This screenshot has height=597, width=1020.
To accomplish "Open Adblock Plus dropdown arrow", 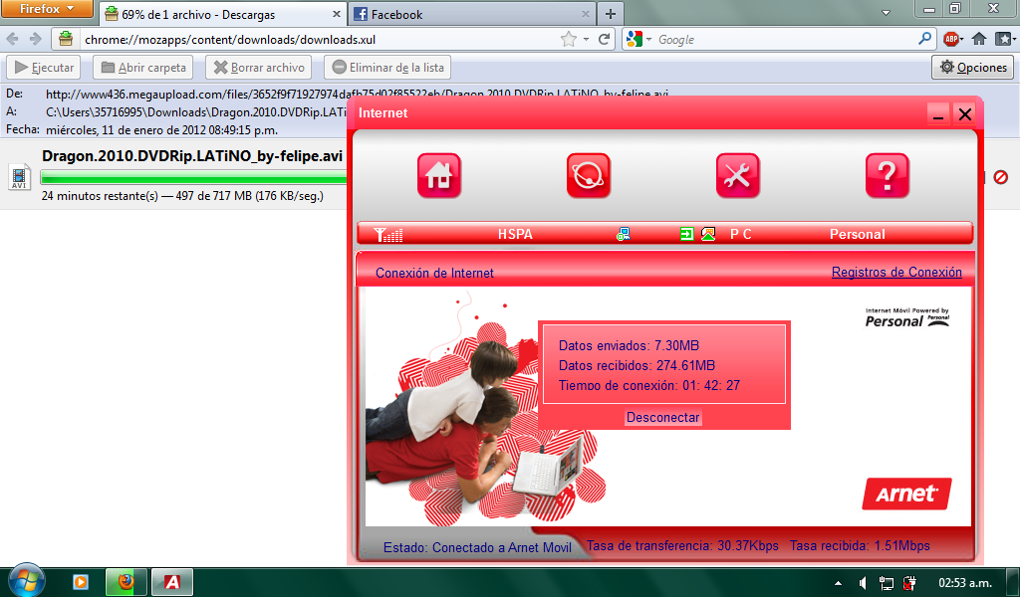I will (x=961, y=40).
